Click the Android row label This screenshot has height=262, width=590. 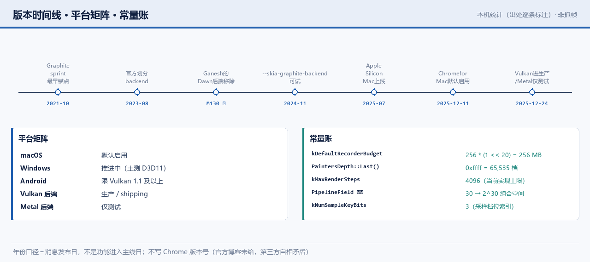34,181
